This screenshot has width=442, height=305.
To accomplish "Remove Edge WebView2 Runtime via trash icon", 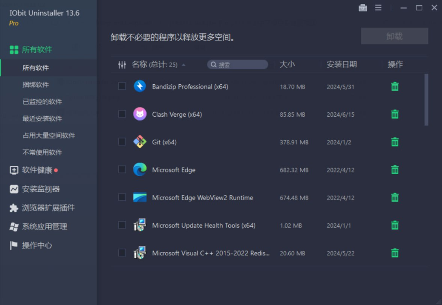I will [395, 197].
